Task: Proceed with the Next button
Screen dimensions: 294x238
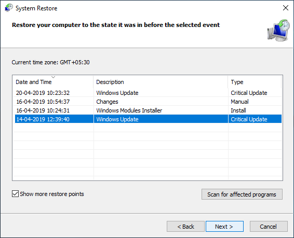Action: (224, 227)
